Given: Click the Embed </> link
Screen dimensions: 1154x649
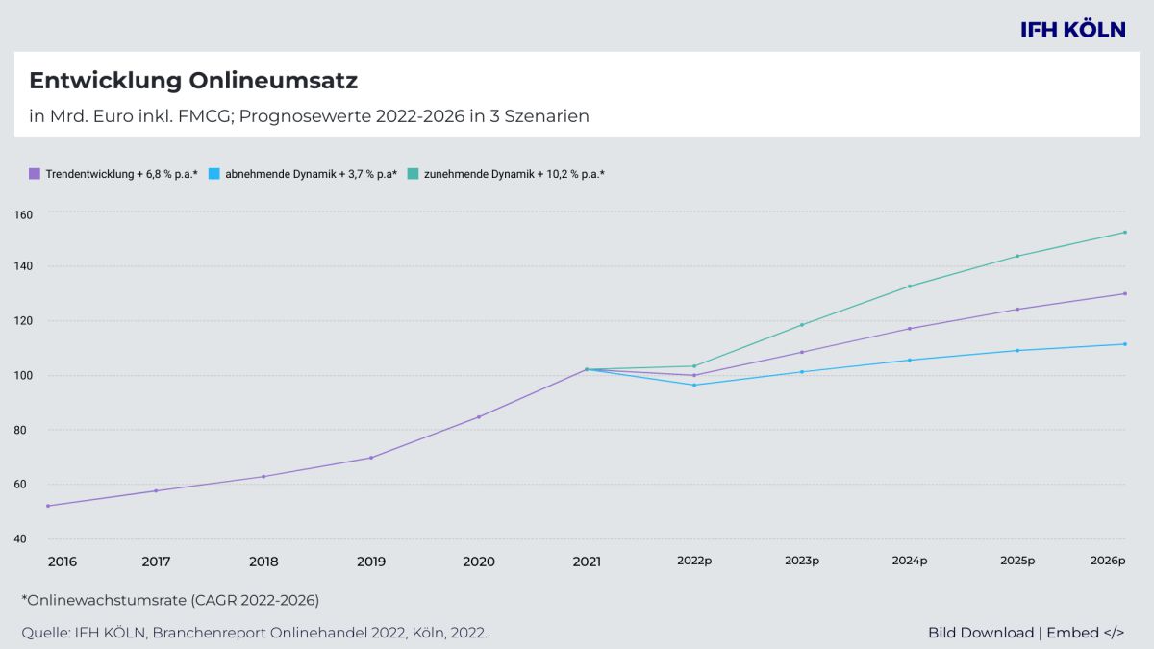Looking at the screenshot, I should coord(1085,632).
